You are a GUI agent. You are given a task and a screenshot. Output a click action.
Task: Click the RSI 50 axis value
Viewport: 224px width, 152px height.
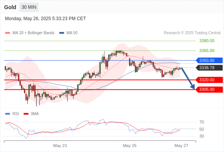click(202, 129)
